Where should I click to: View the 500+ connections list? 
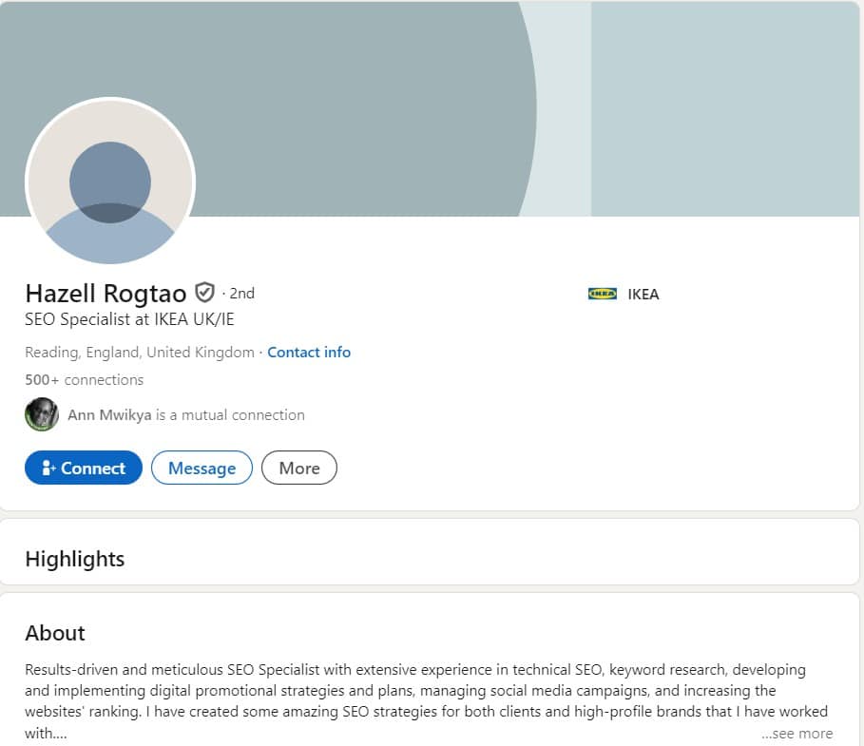(85, 380)
